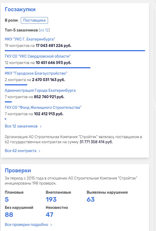Click the Внеплановые count 193
This screenshot has height=231, width=156.
51,200
